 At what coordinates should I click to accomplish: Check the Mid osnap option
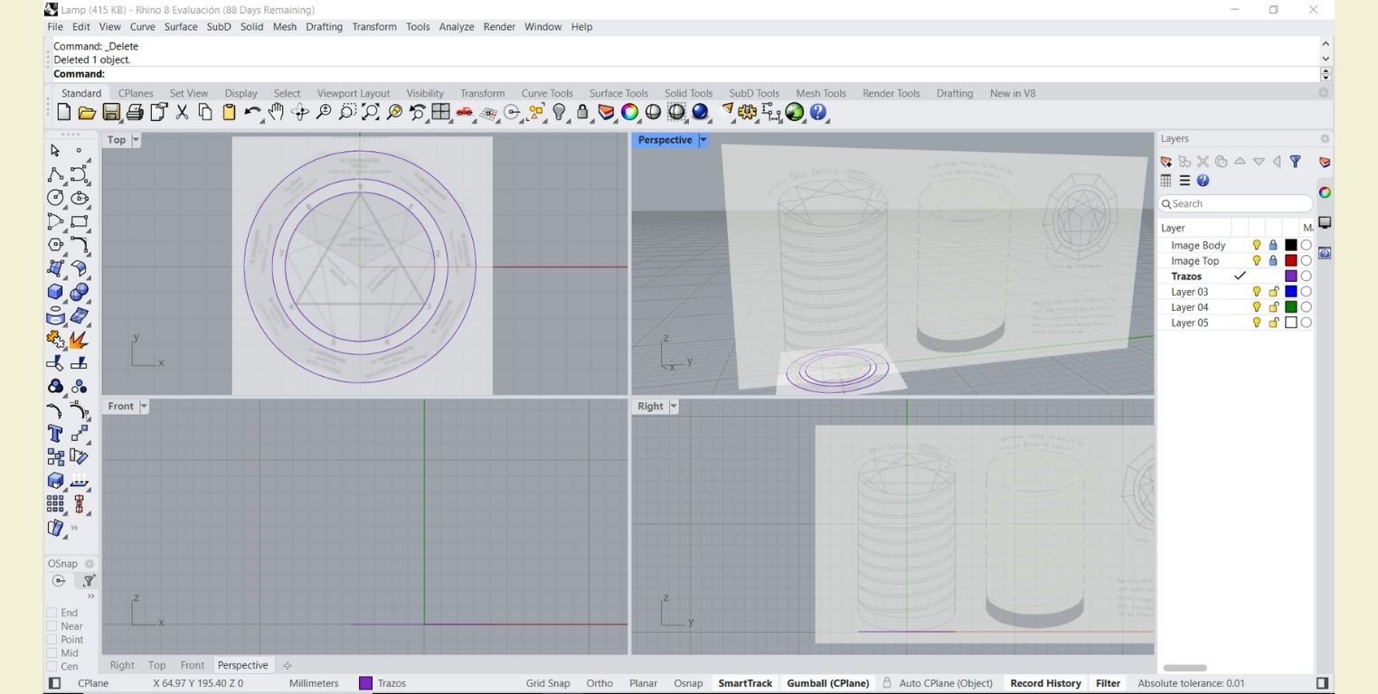[x=52, y=653]
